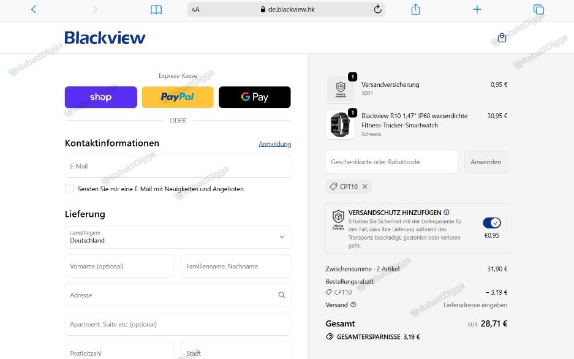Turn off the Versandschutz toggle switch
Image resolution: width=574 pixels, height=359 pixels.
[x=492, y=222]
